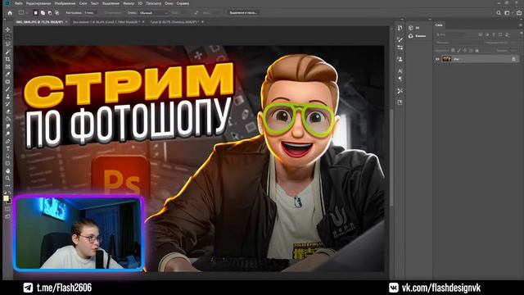Click the Home icon in options bar

coord(10,13)
